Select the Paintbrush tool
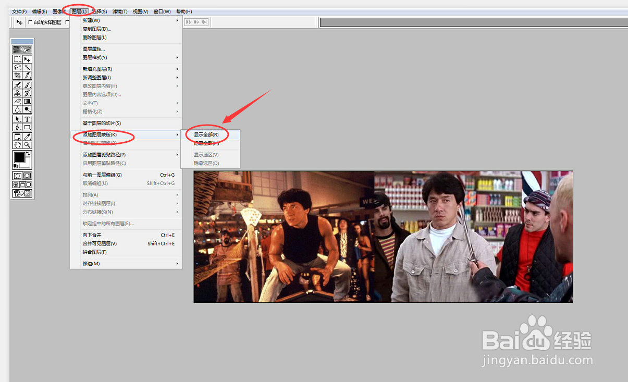The image size is (628, 382). point(27,85)
